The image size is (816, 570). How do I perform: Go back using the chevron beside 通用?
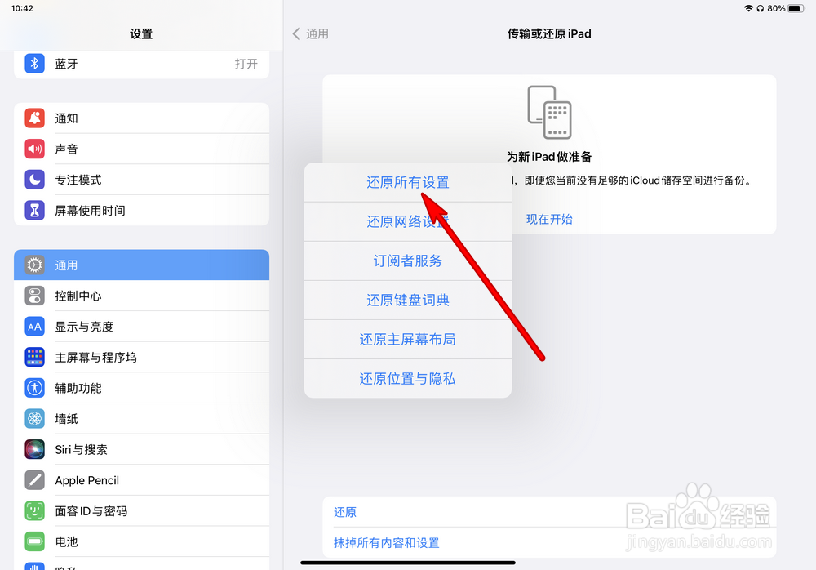click(x=297, y=33)
